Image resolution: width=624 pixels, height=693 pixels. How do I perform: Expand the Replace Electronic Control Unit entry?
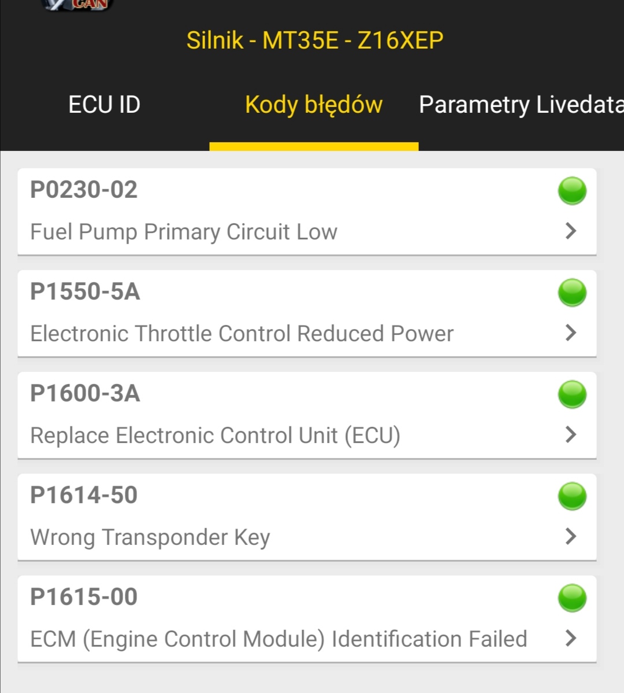pyautogui.click(x=571, y=434)
